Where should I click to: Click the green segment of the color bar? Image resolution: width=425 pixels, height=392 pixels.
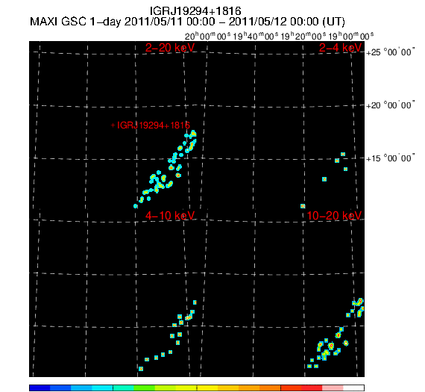click(144, 388)
